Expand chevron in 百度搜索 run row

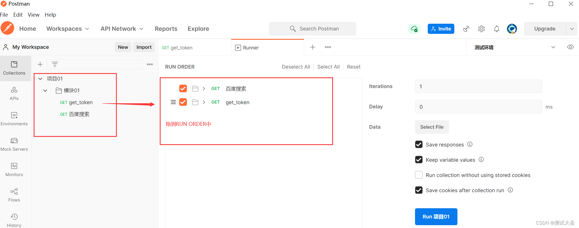tap(204, 89)
